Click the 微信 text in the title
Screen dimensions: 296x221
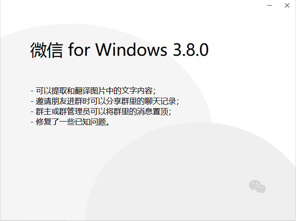point(47,50)
